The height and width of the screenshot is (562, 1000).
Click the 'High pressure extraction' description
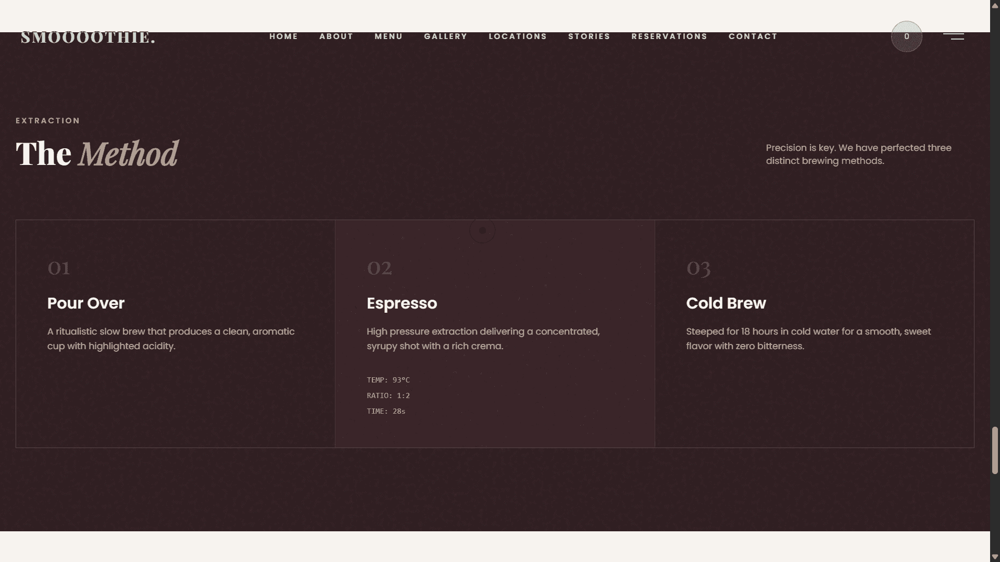click(x=483, y=339)
